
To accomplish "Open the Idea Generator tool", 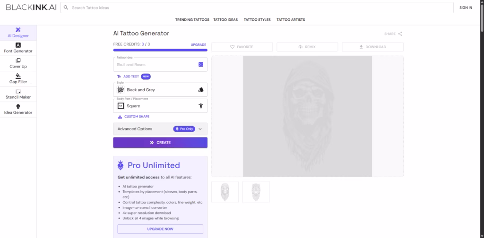I will [x=18, y=110].
